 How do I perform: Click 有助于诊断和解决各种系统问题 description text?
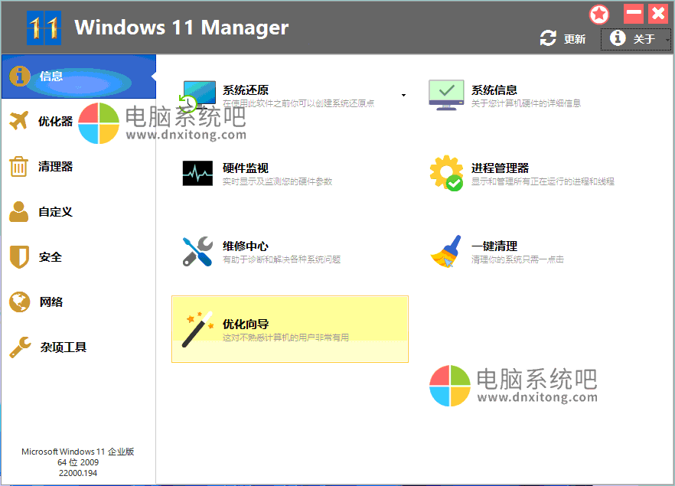click(282, 259)
